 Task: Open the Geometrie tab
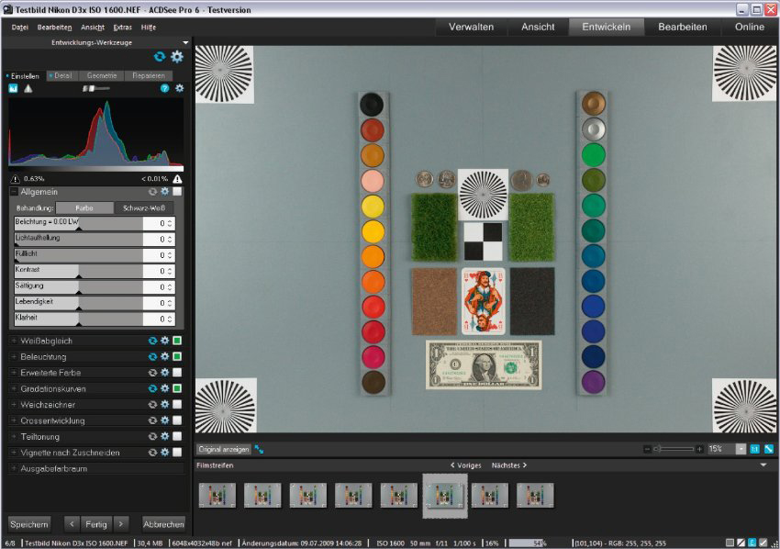click(x=101, y=75)
